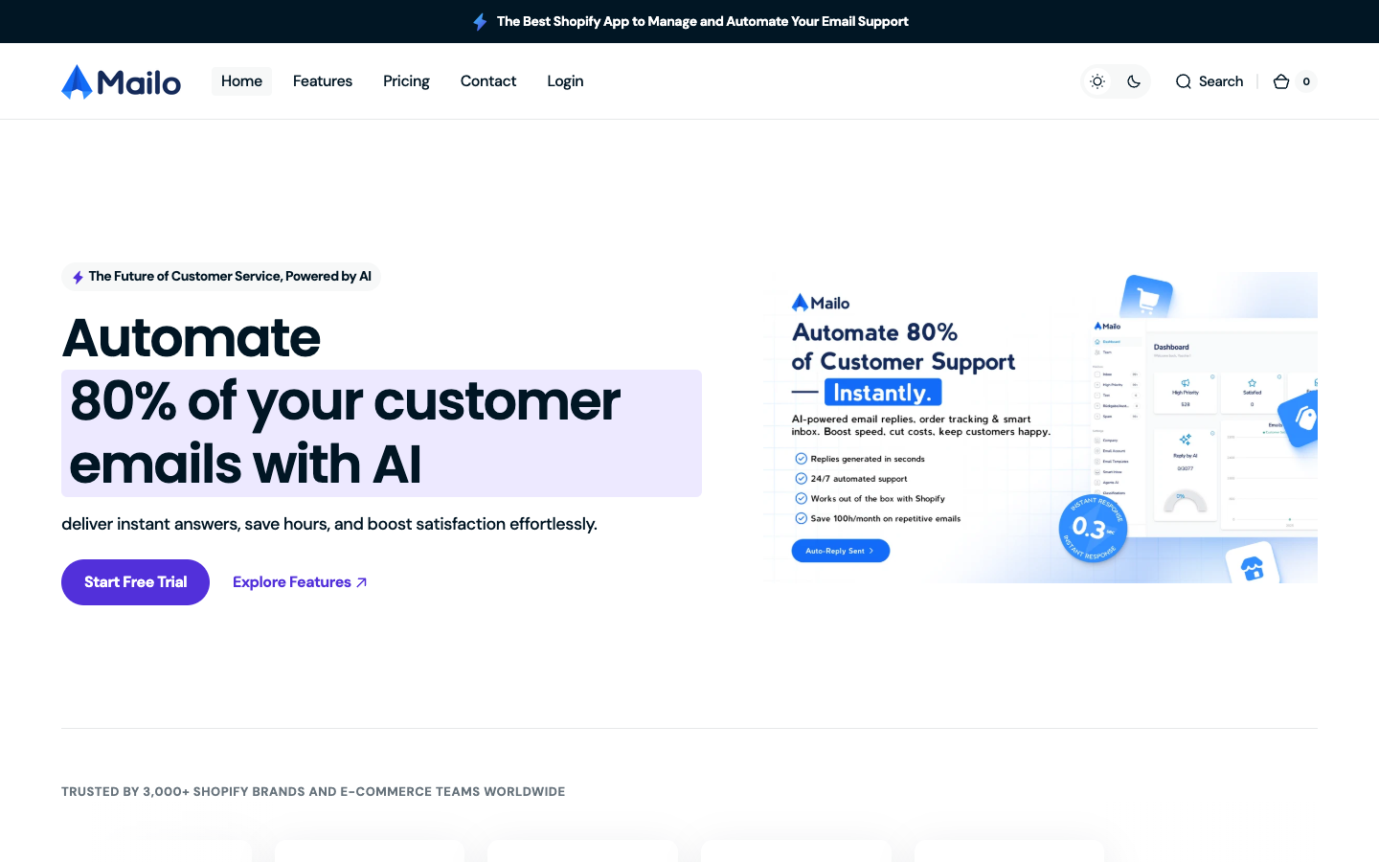Click the cart item count badge

1306,81
